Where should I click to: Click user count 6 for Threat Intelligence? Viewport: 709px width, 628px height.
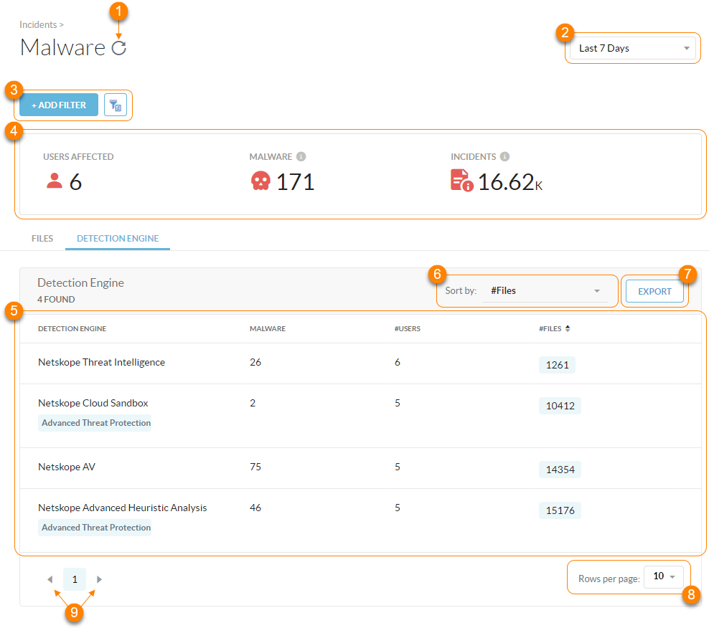(398, 362)
